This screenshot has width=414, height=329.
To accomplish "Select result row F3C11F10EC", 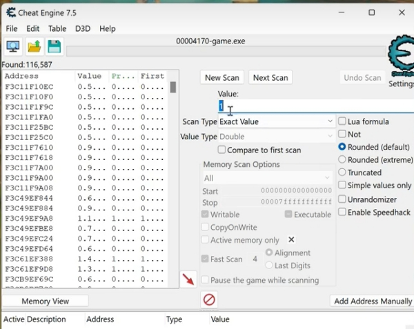I will point(86,87).
